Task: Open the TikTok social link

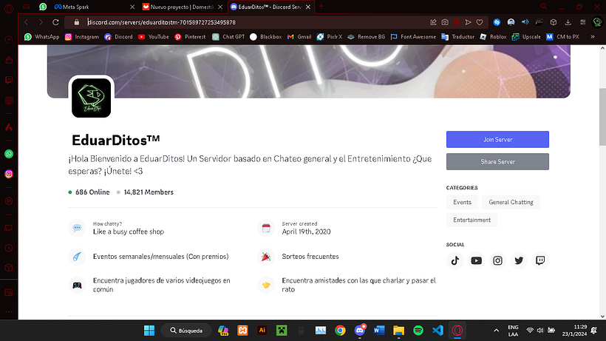Action: coord(455,260)
